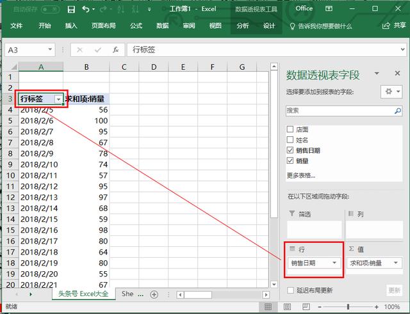The height and width of the screenshot is (314, 410).
Task: Click horizontal scrollbar right arrow
Action: 266,295
